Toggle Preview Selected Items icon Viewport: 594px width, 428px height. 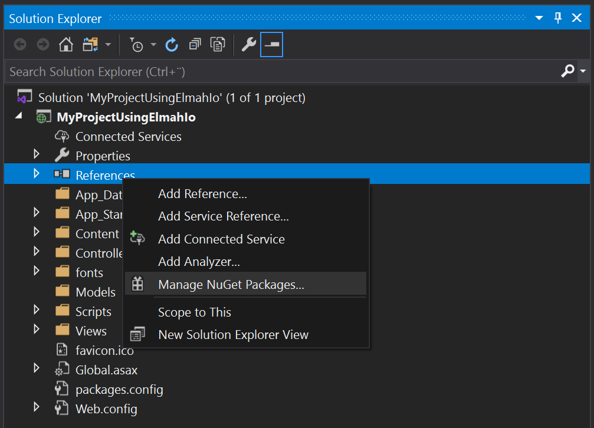pos(271,44)
